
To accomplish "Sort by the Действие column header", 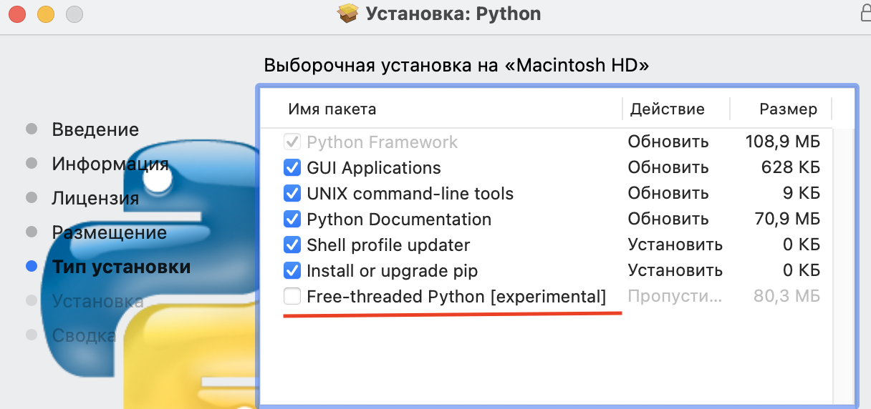I will click(x=668, y=109).
